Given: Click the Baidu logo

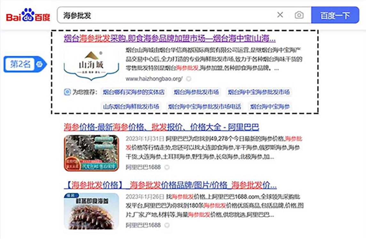Looking at the screenshot, I should click(28, 15).
